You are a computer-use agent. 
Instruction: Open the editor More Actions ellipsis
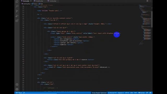tap(150, 1)
